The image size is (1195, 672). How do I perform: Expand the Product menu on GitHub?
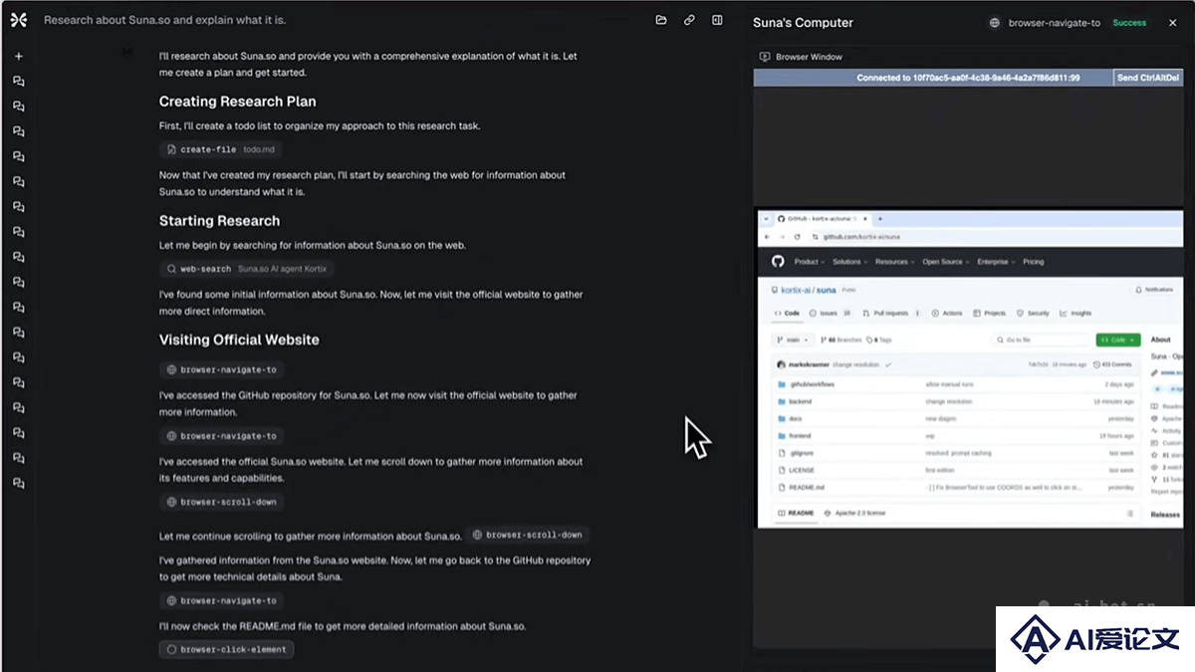(810, 262)
